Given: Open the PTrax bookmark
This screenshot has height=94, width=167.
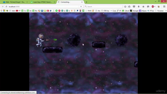Looking at the screenshot, I should tap(151, 11).
